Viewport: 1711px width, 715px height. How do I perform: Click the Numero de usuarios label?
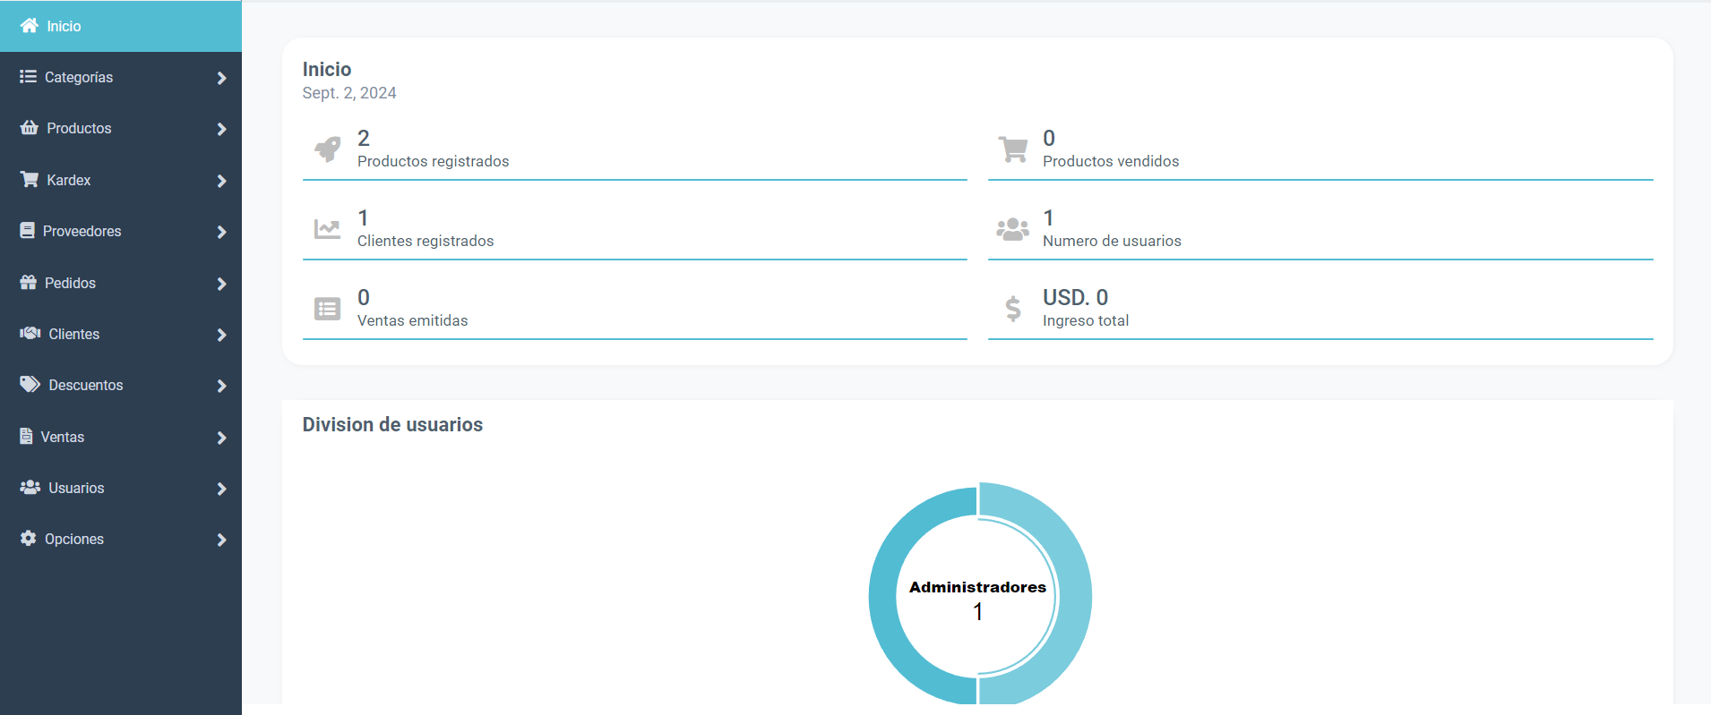pos(1112,241)
